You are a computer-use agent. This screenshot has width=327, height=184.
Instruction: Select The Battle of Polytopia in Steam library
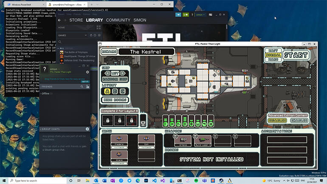pos(76,52)
